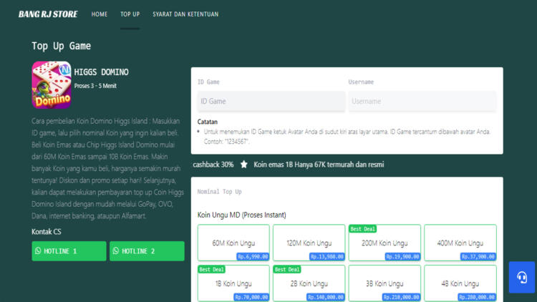Image resolution: width=537 pixels, height=302 pixels.
Task: Pick the 3B Koin Ungu option
Action: coord(384,283)
